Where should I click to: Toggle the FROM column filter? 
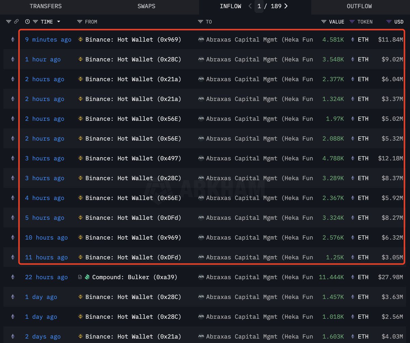click(80, 22)
